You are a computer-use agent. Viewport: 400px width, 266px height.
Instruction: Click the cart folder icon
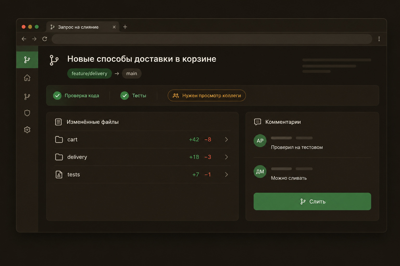59,139
